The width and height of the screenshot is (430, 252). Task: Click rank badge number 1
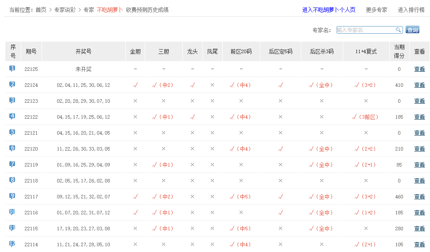(x=12, y=69)
